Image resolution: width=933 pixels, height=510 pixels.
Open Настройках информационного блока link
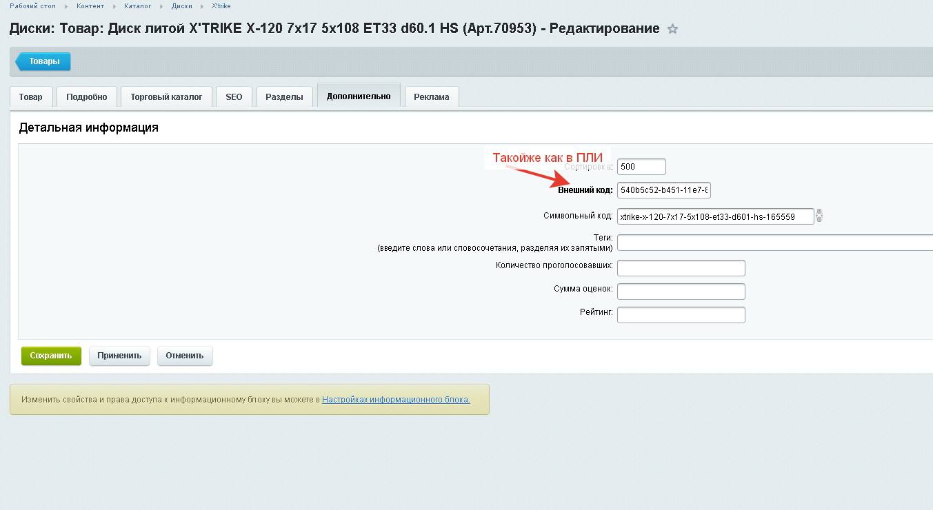pyautogui.click(x=396, y=400)
